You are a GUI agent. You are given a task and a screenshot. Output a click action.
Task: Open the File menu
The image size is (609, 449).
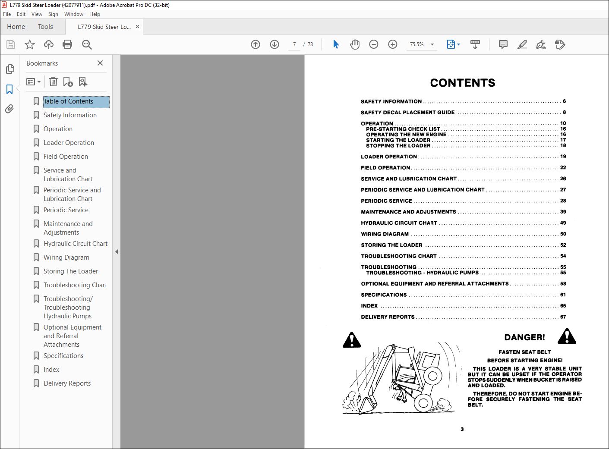(7, 14)
